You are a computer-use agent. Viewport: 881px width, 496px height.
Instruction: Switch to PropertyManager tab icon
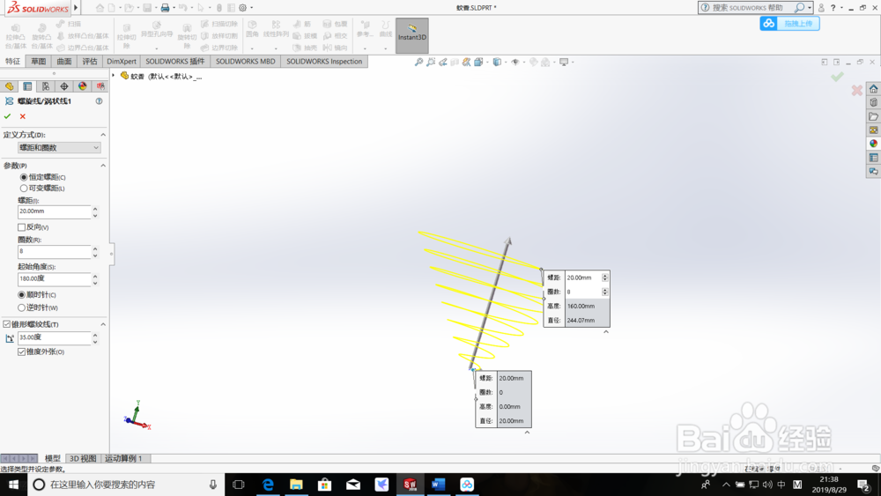point(27,86)
